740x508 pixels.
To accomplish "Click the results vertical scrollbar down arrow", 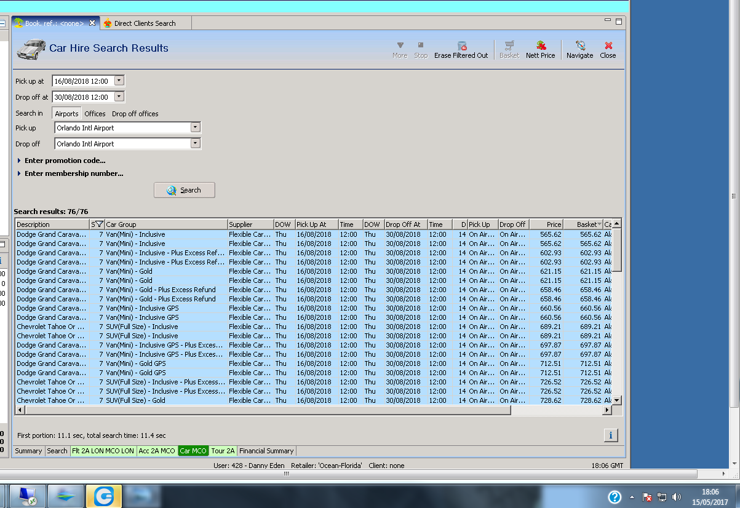I will (x=617, y=400).
